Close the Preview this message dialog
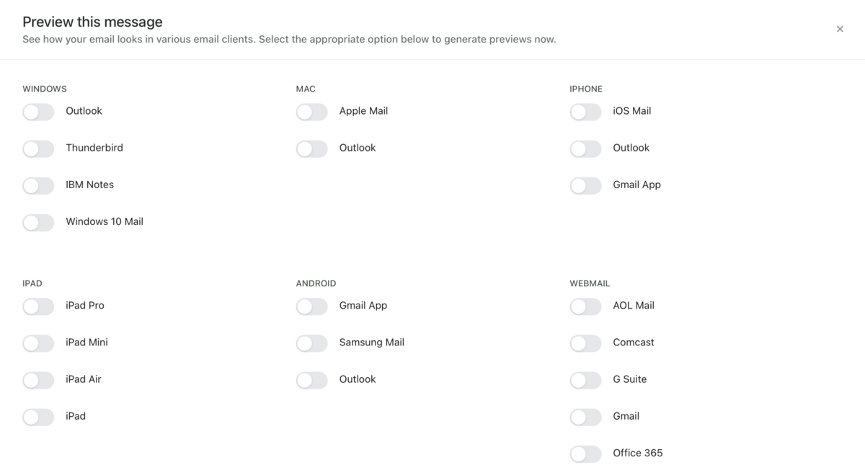Viewport: 865px width, 473px height. tap(840, 29)
